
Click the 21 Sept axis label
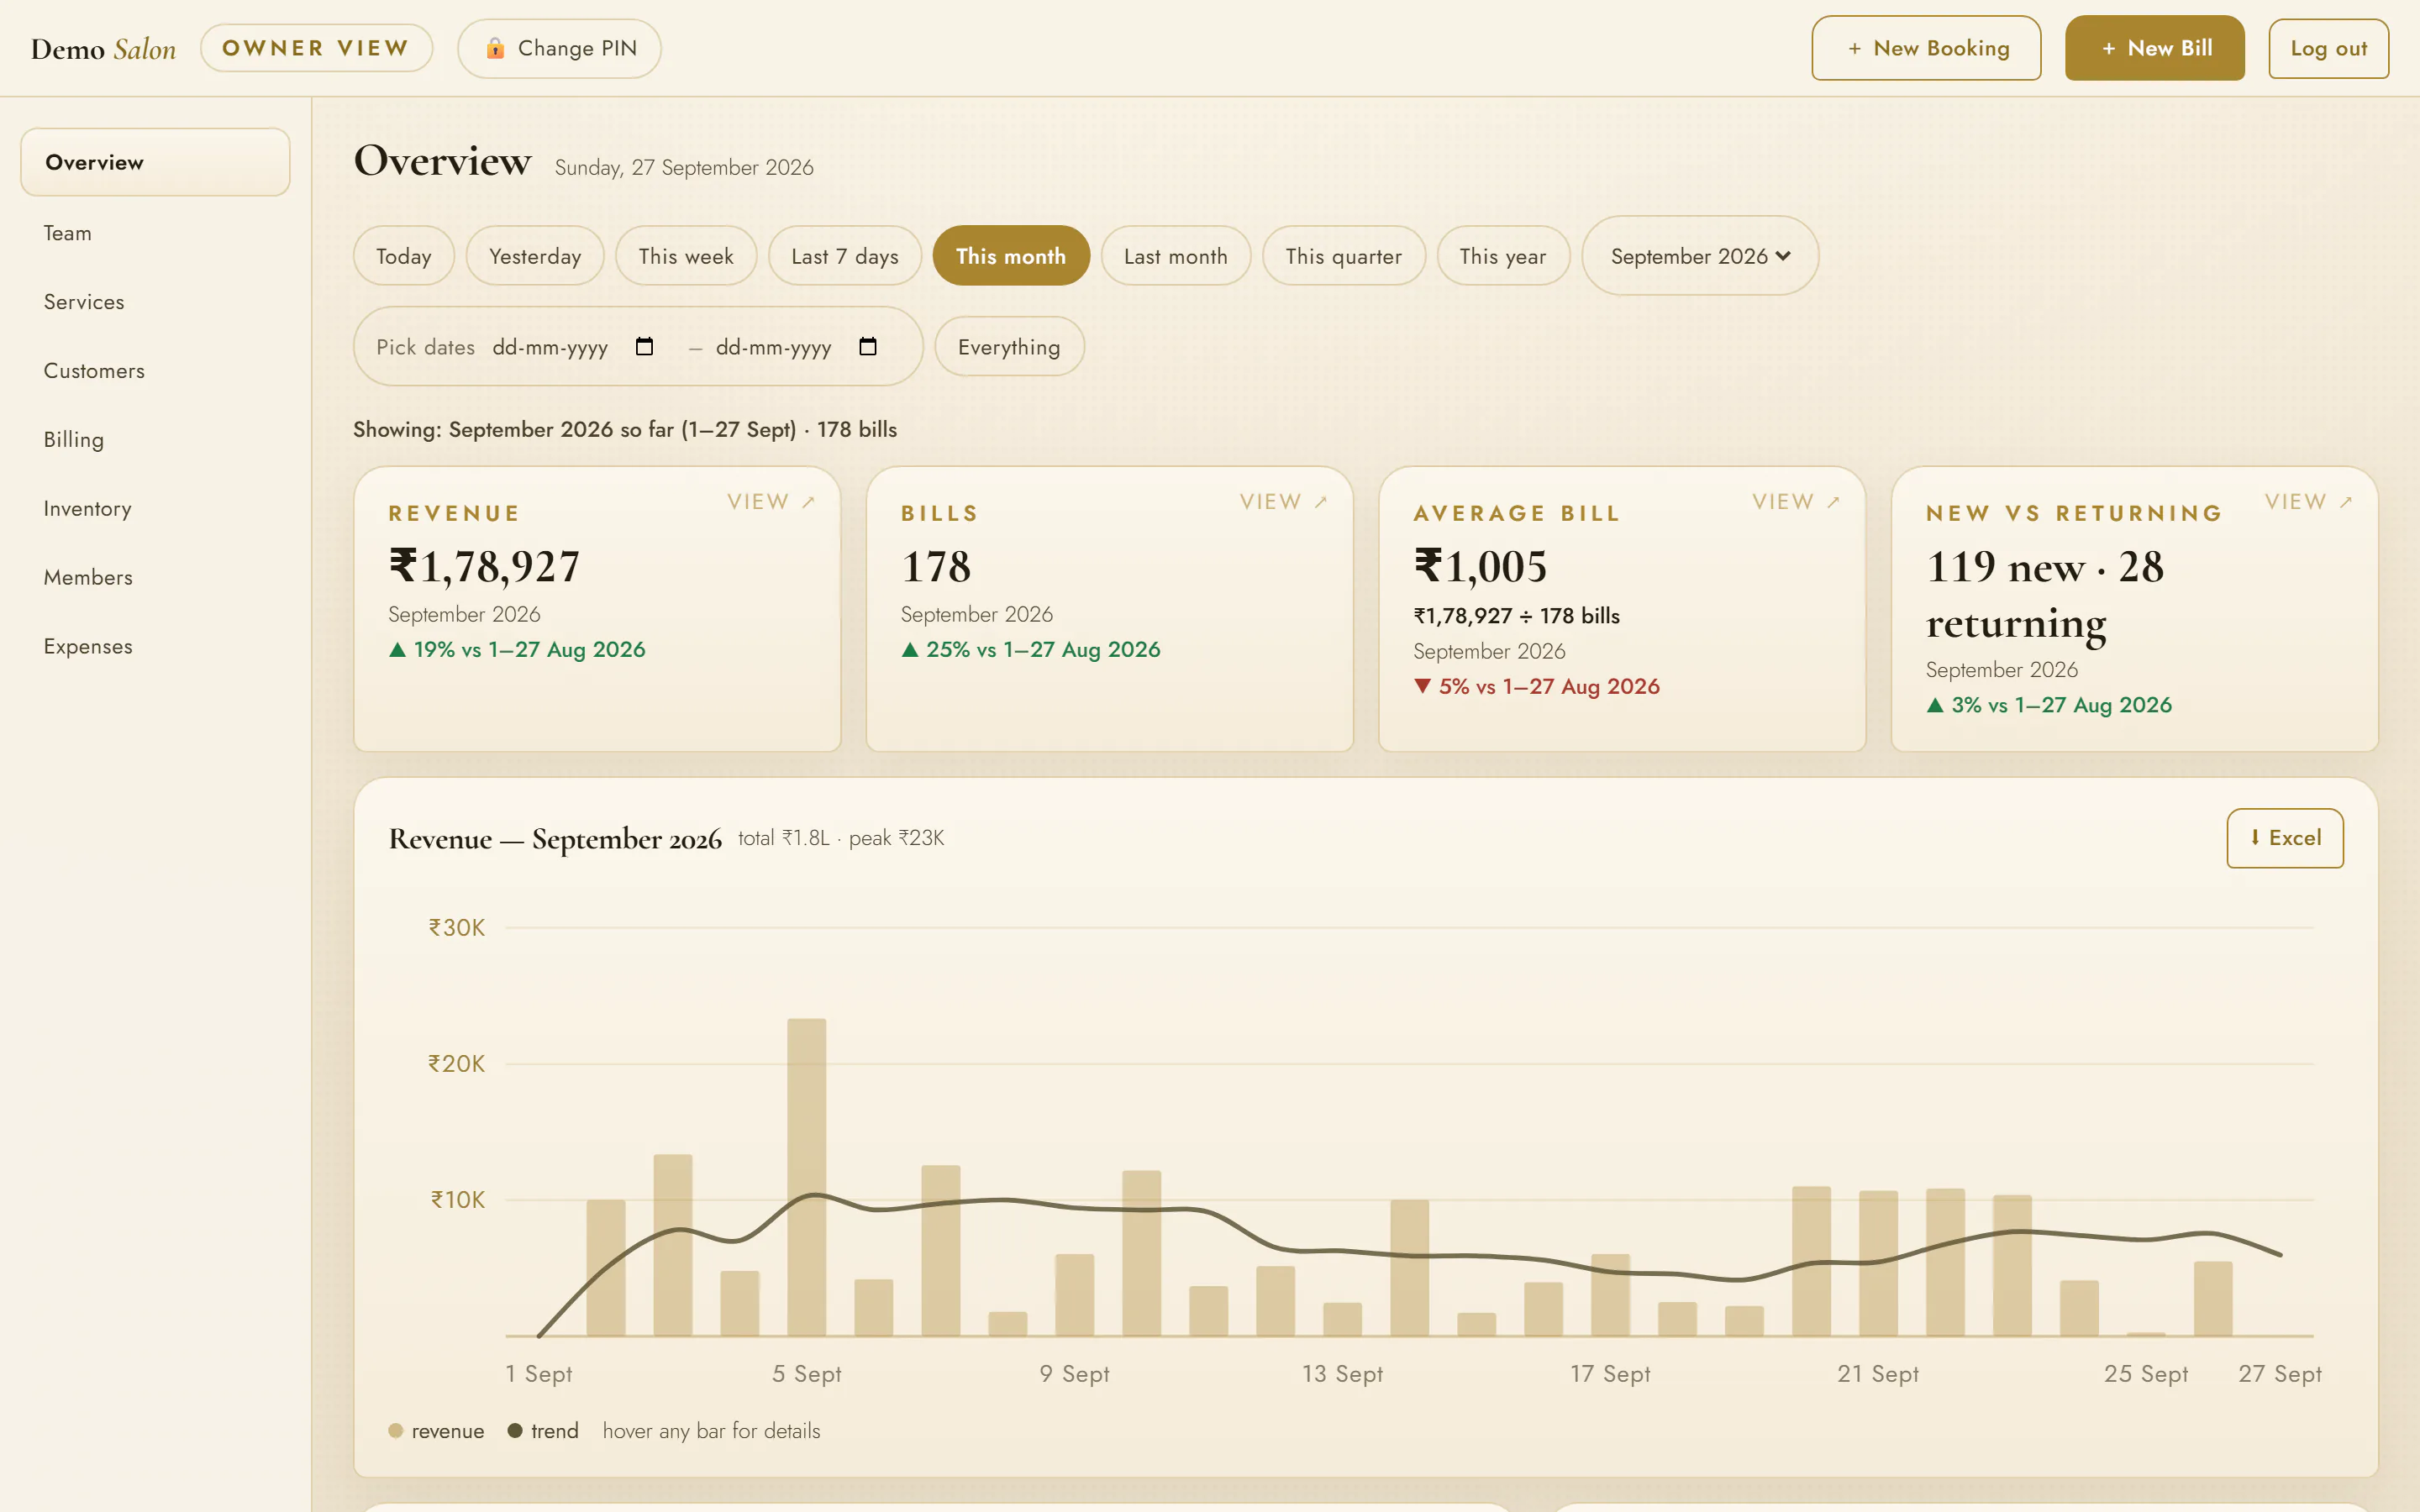pos(1877,1373)
